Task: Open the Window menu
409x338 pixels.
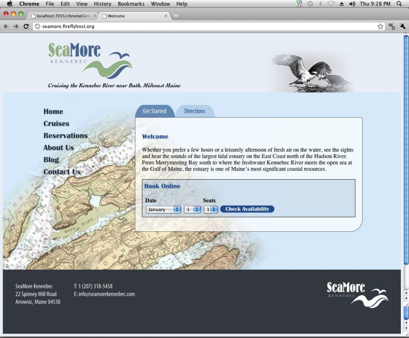Action: click(x=160, y=4)
